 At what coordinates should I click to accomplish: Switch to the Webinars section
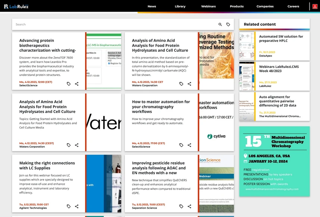click(208, 6)
